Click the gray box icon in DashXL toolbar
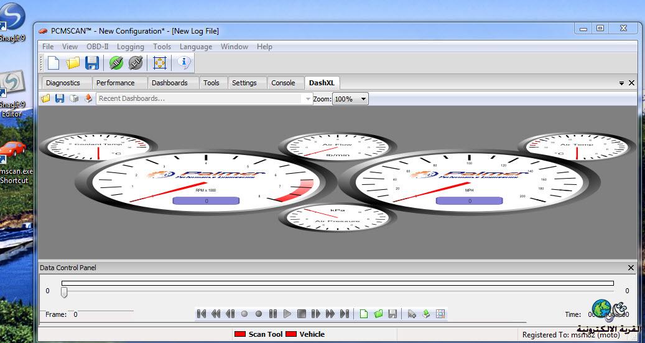 [x=74, y=99]
